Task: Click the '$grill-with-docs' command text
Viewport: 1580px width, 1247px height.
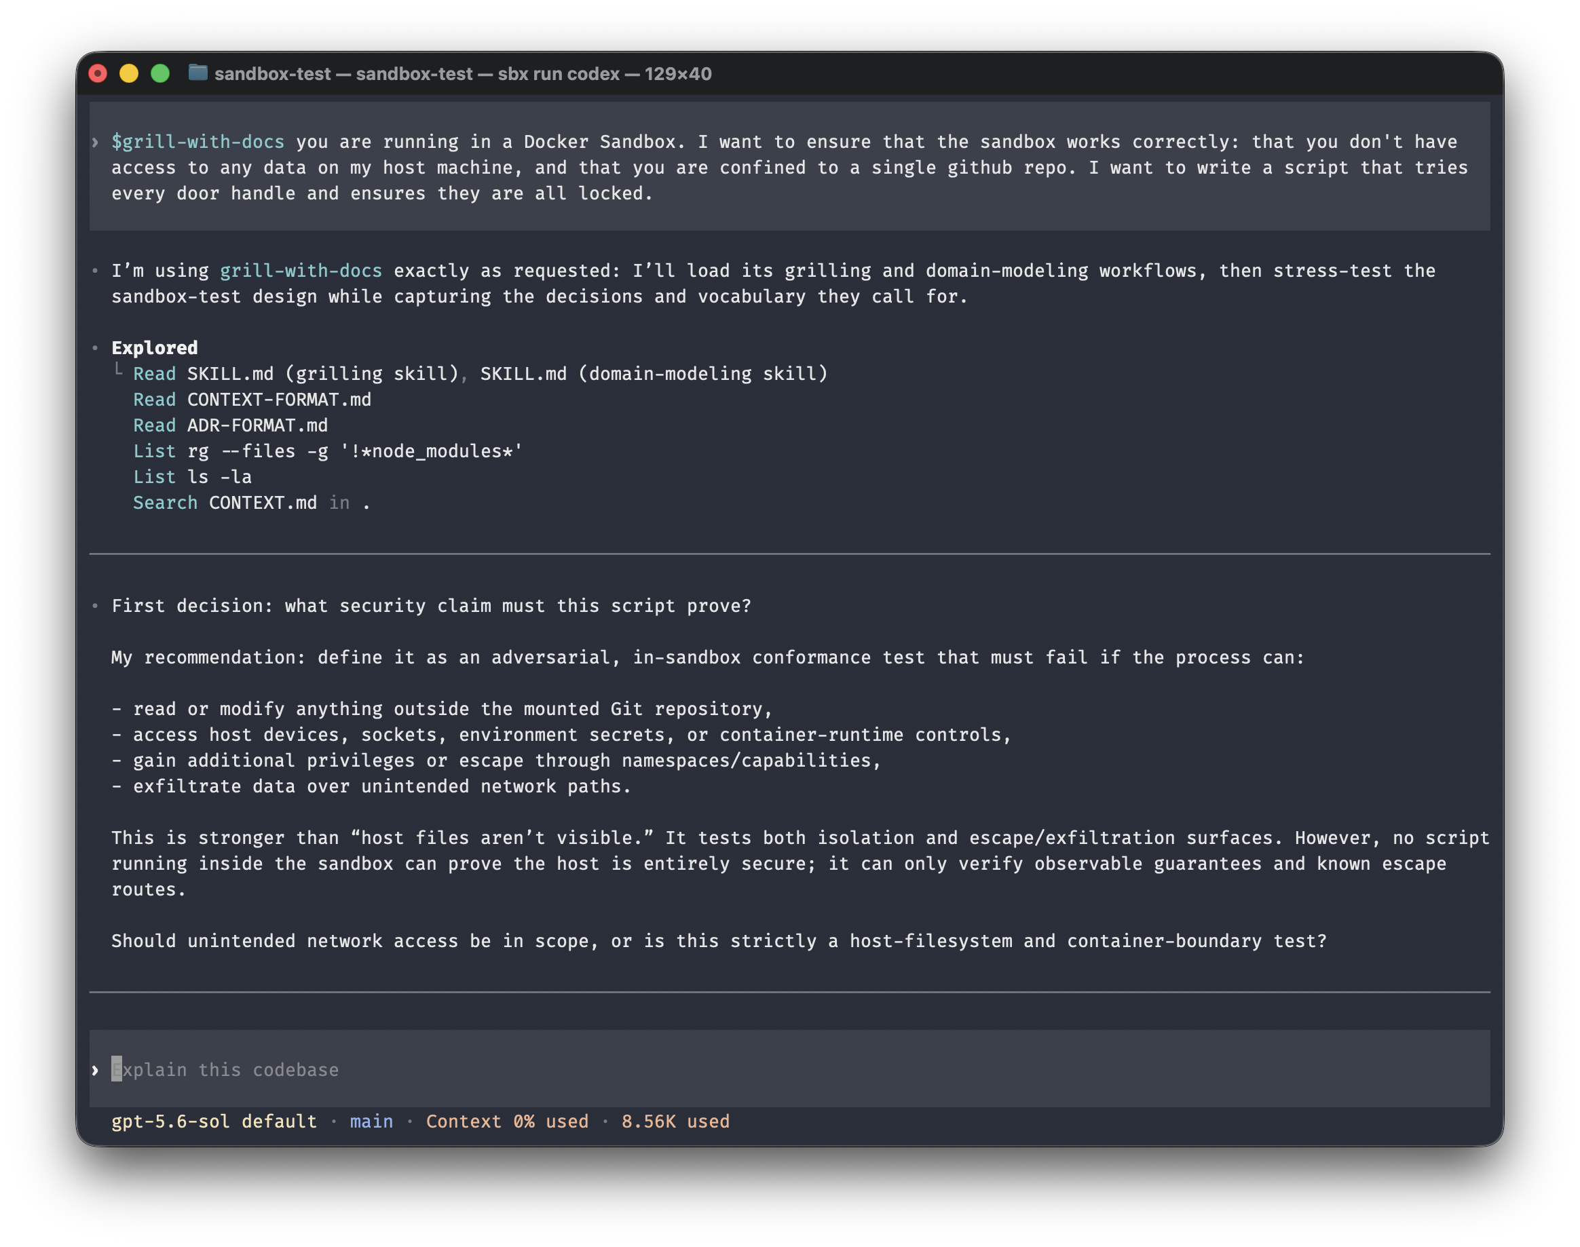Action: click(198, 142)
